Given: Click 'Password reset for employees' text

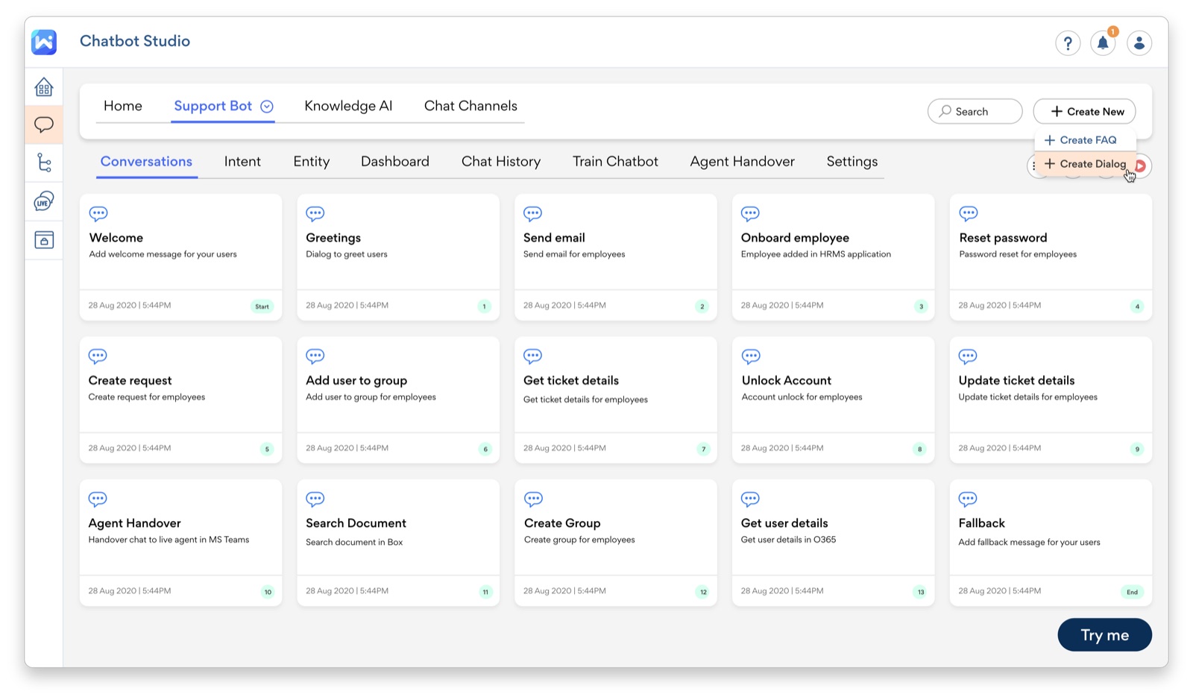Looking at the screenshot, I should click(x=1018, y=254).
